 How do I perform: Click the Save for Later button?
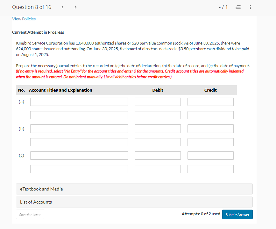[30, 214]
